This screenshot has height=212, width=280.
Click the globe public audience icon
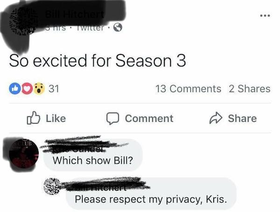coord(118,27)
